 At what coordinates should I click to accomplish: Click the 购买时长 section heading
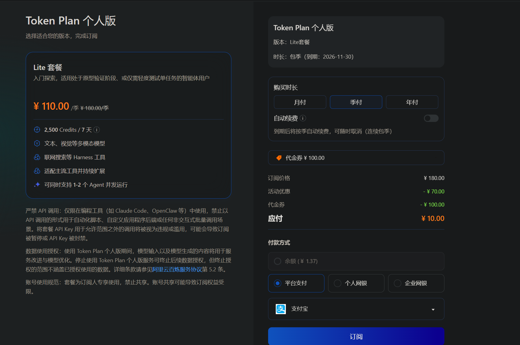[286, 88]
